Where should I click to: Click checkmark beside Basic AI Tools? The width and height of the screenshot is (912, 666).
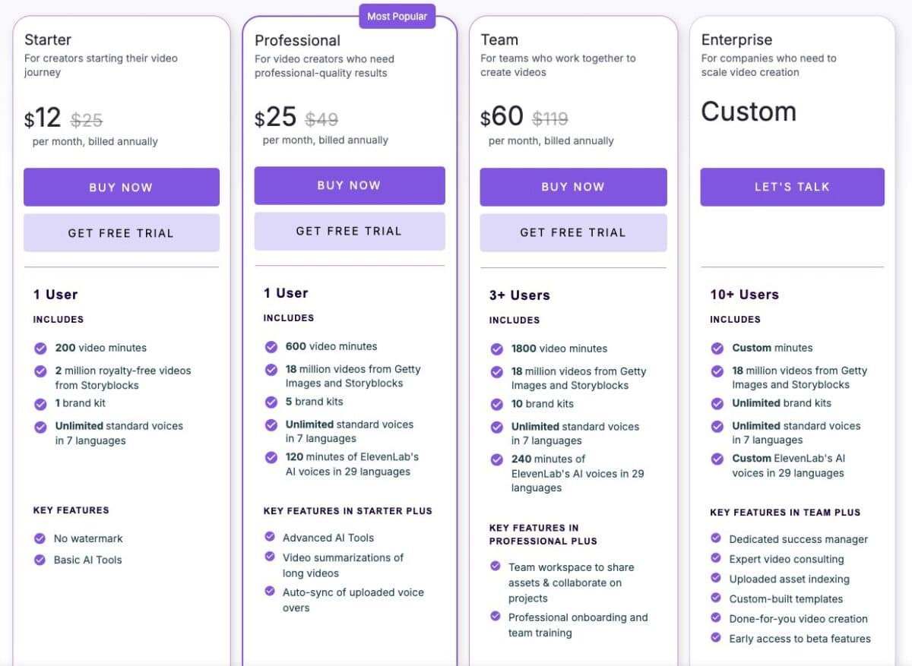click(x=40, y=560)
